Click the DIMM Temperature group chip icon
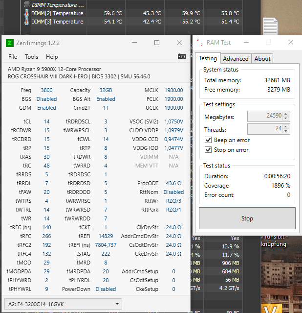The height and width of the screenshot is (313, 302). pyautogui.click(x=27, y=4)
